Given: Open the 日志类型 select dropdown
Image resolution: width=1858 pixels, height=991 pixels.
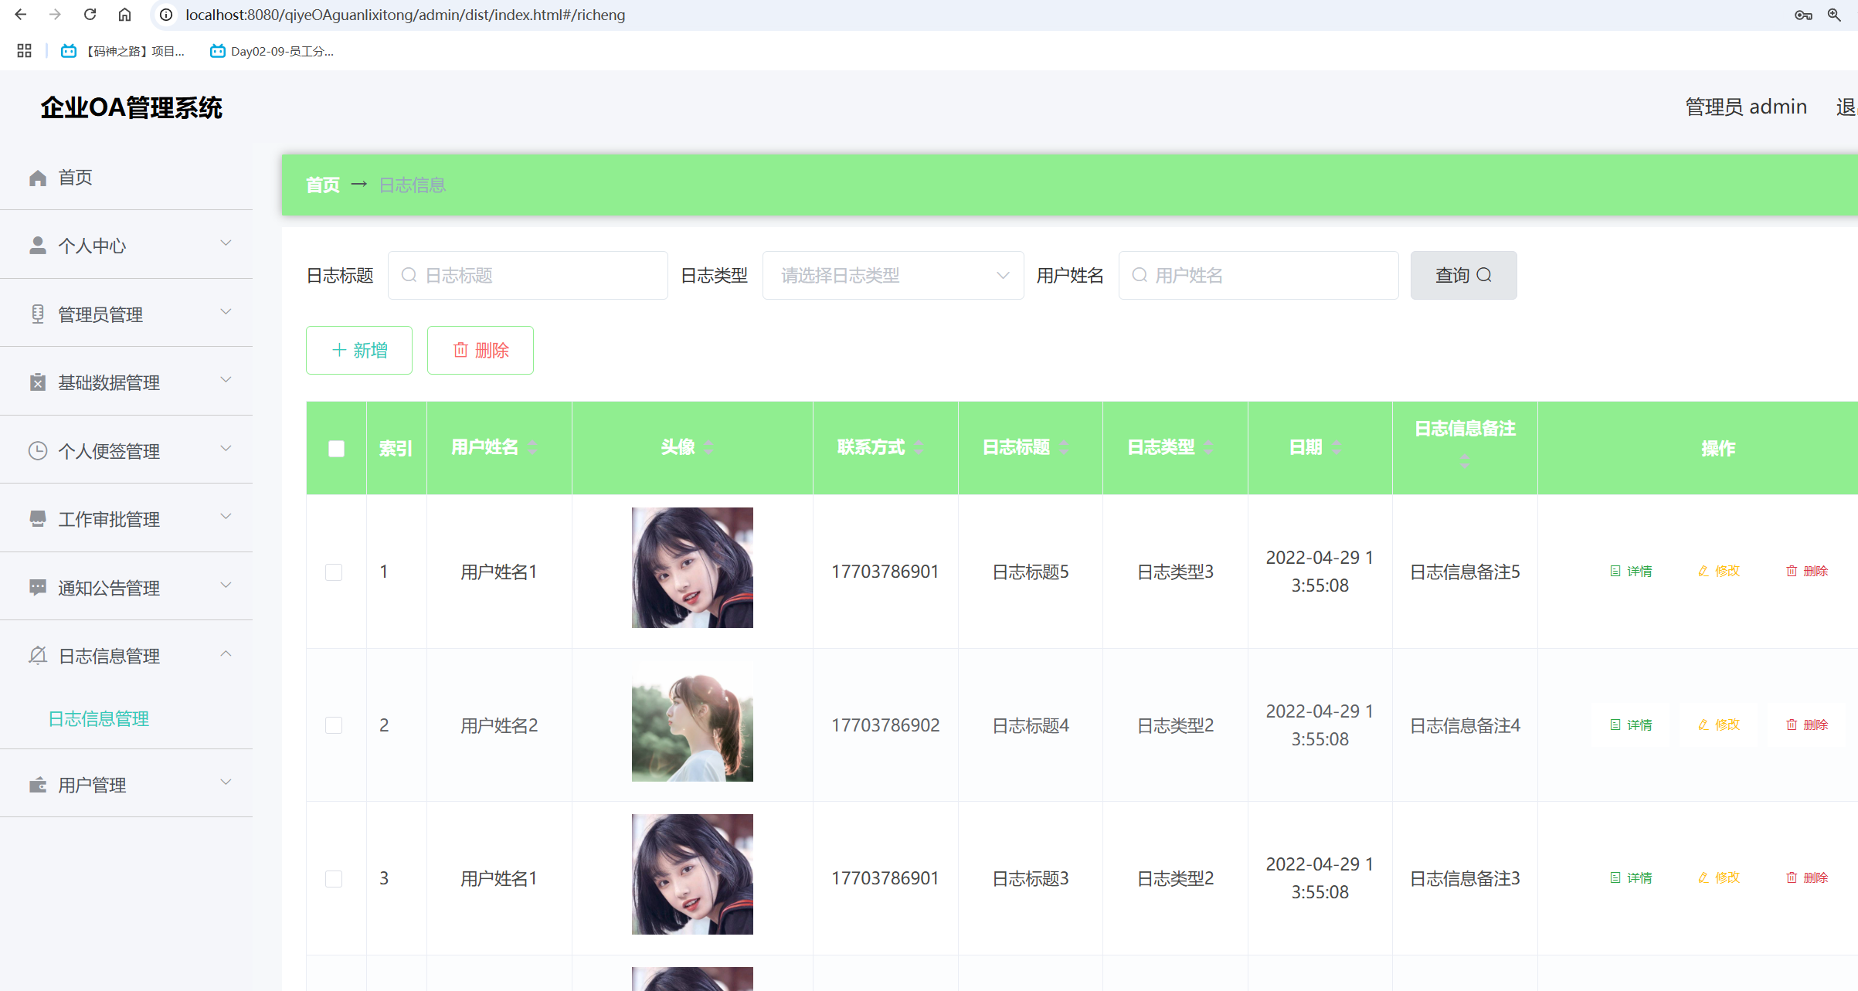Looking at the screenshot, I should [x=892, y=275].
